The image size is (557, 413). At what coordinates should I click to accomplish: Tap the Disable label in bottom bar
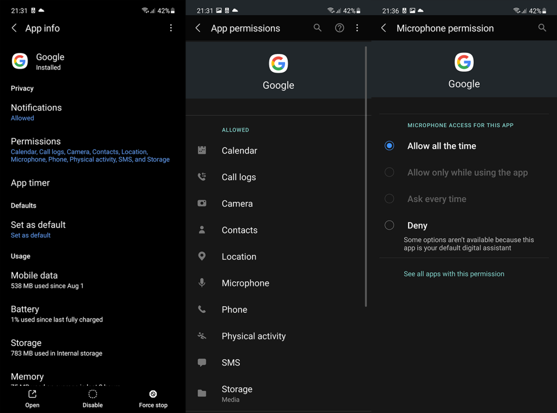[92, 405]
